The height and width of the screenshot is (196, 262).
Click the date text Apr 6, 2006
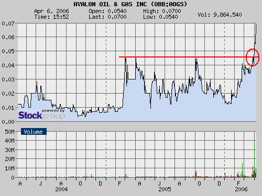(51, 11)
